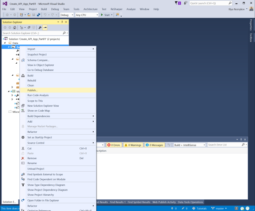Select Snapshot Project menu item

[58, 55]
